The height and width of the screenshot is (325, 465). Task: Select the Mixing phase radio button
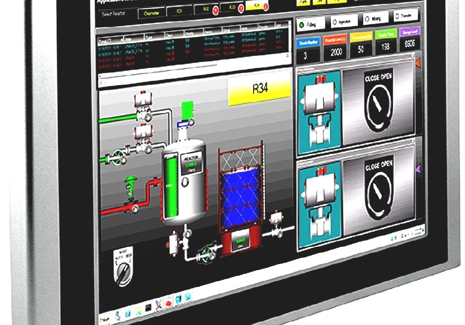[x=369, y=18]
